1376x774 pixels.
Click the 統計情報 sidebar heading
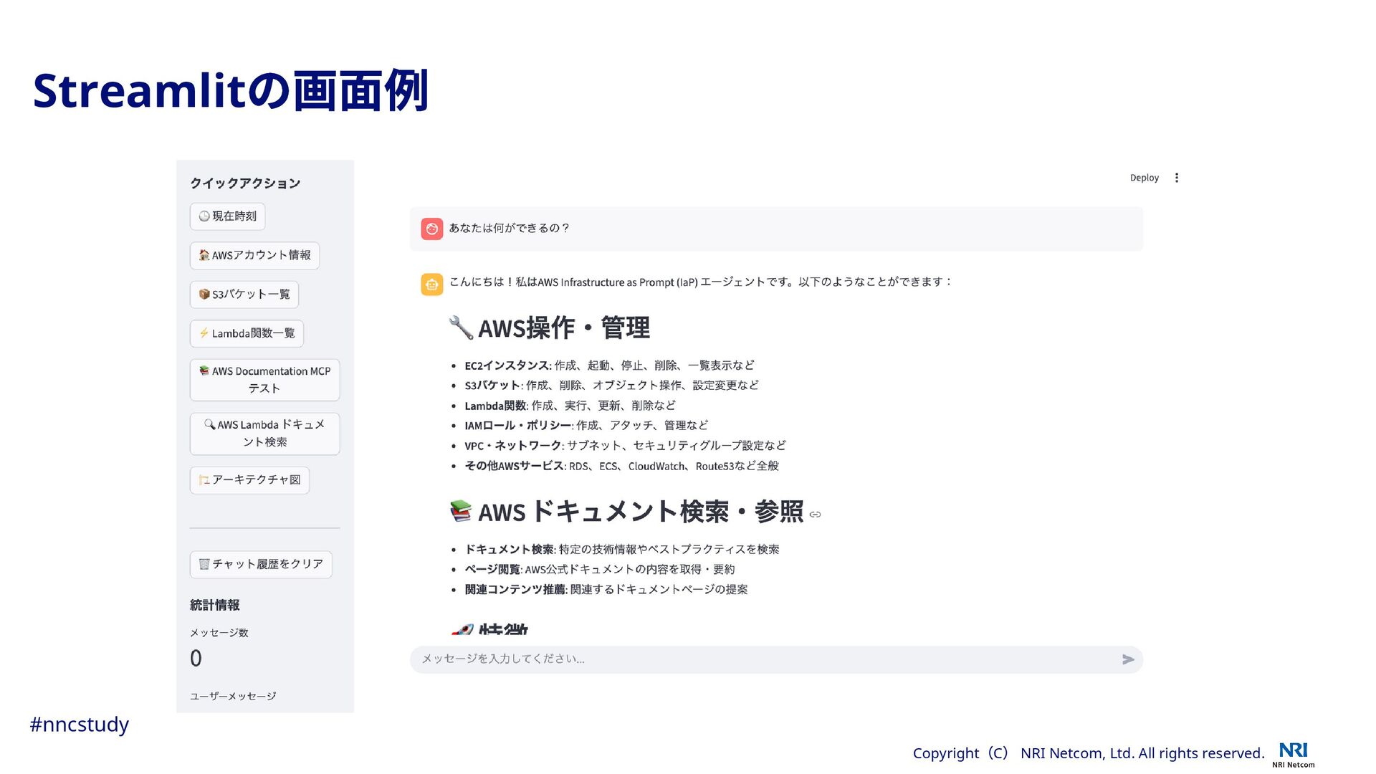tap(215, 606)
